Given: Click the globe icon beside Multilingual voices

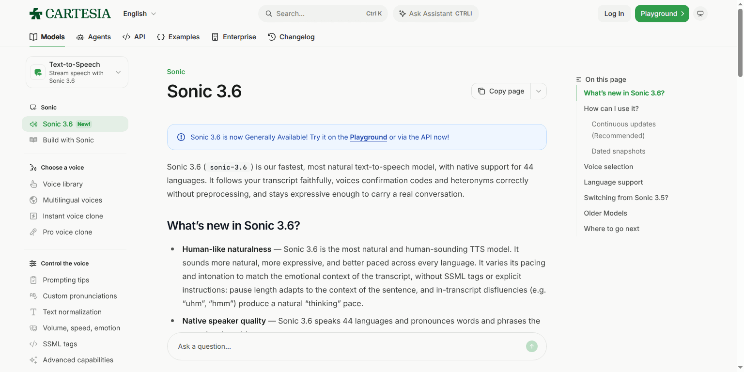Looking at the screenshot, I should tap(33, 200).
